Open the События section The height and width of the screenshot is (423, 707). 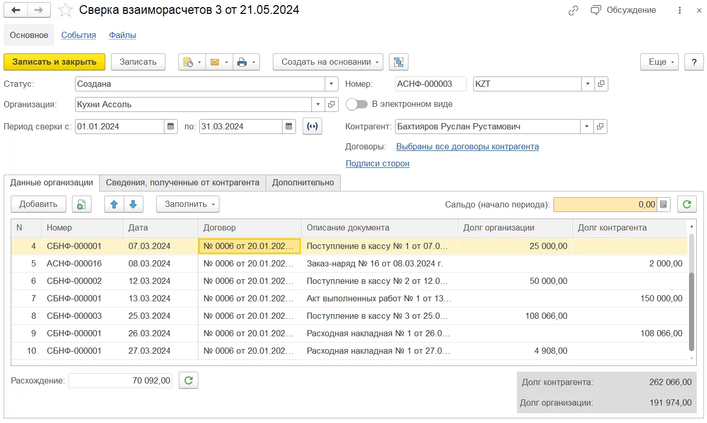(x=79, y=35)
